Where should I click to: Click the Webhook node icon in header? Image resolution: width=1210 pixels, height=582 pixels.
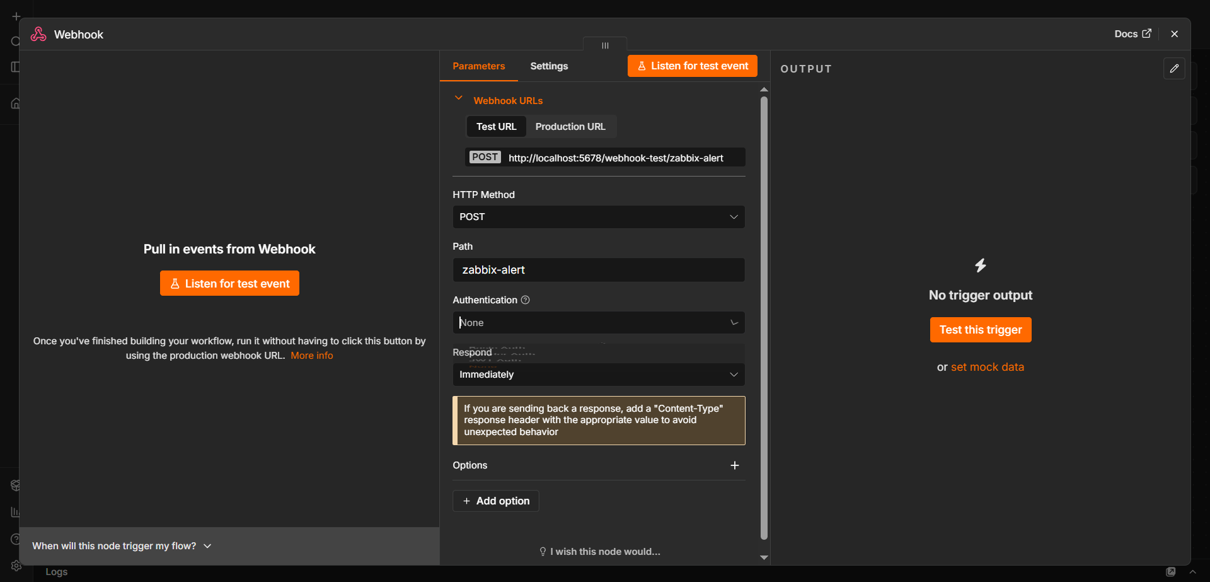pyautogui.click(x=38, y=34)
